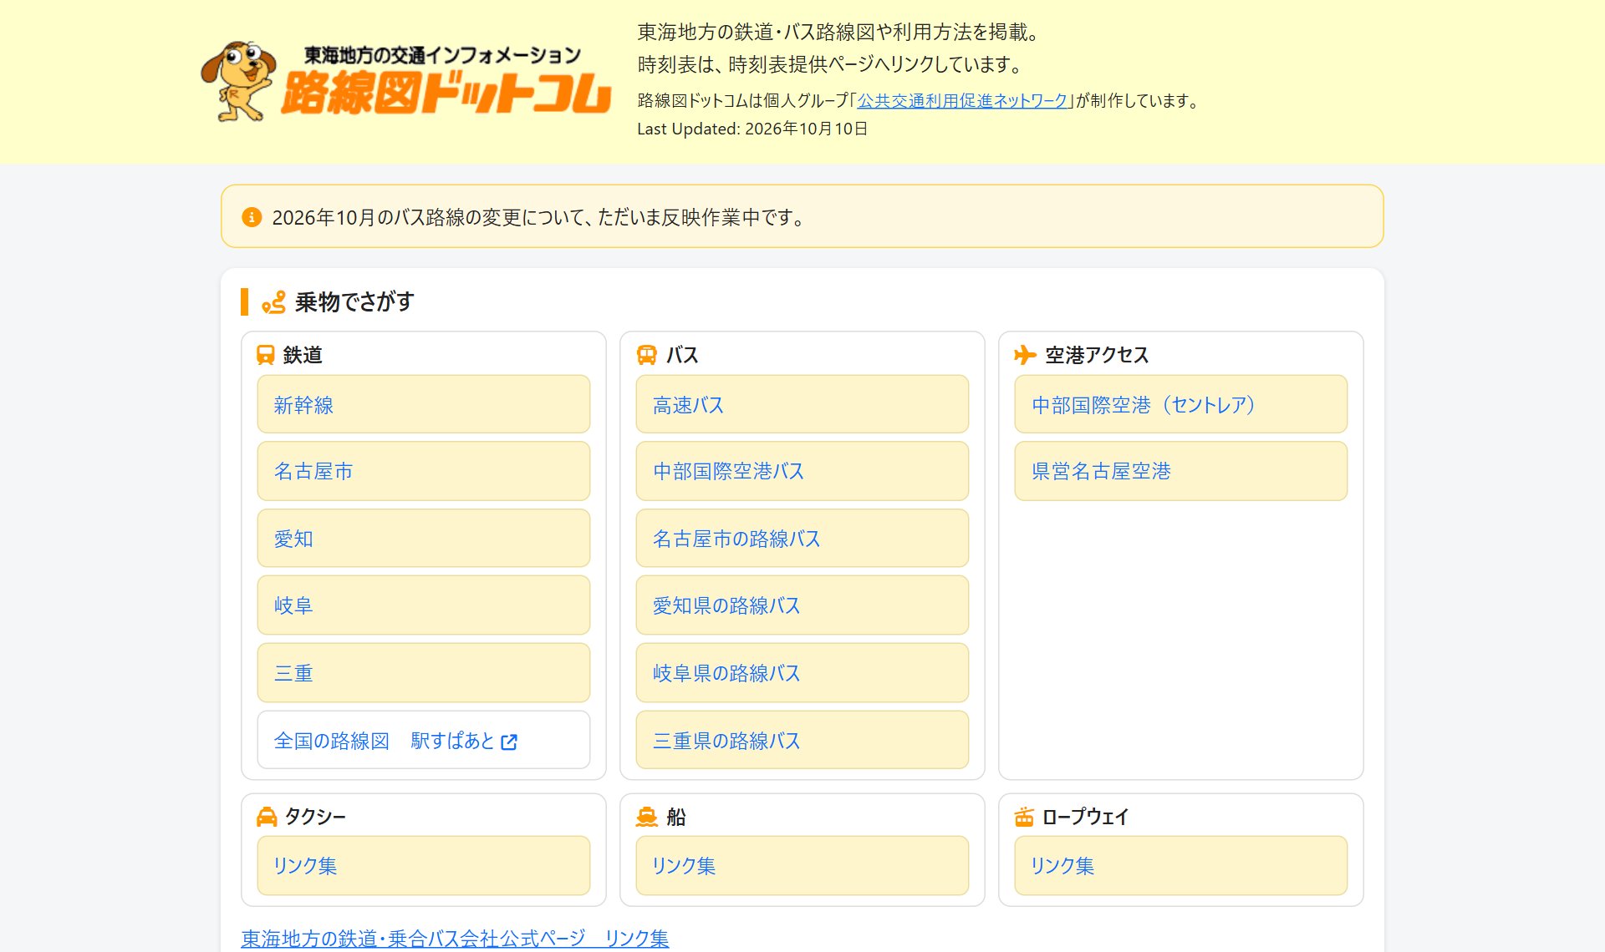1605x952 pixels.
Task: Click the bus icon next to バス
Action: click(x=646, y=355)
